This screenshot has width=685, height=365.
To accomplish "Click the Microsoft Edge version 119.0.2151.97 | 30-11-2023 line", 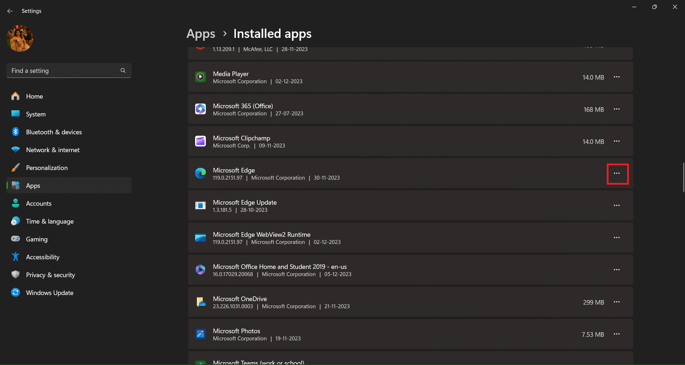I will click(276, 178).
